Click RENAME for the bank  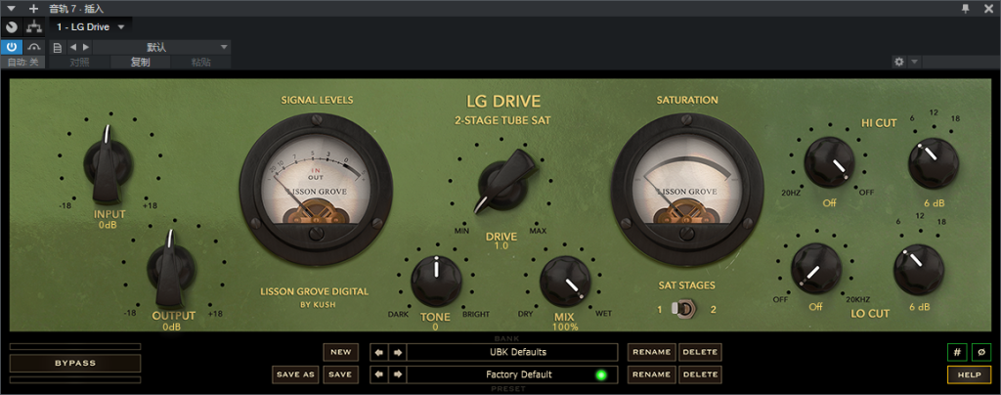point(652,352)
